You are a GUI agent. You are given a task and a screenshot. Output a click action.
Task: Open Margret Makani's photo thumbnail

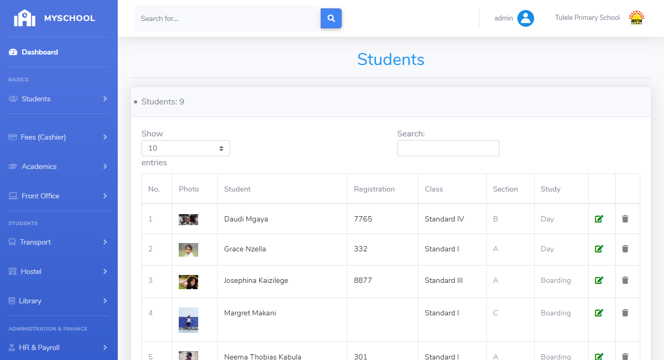click(188, 320)
